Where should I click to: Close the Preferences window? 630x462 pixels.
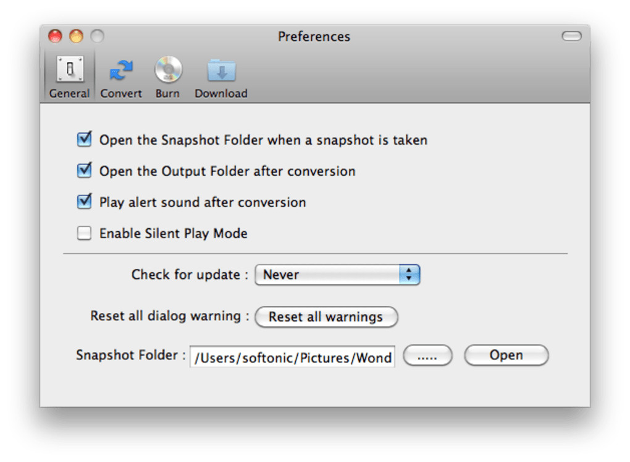point(56,36)
